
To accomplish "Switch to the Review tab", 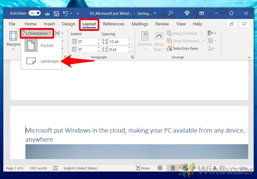I will (162, 24).
